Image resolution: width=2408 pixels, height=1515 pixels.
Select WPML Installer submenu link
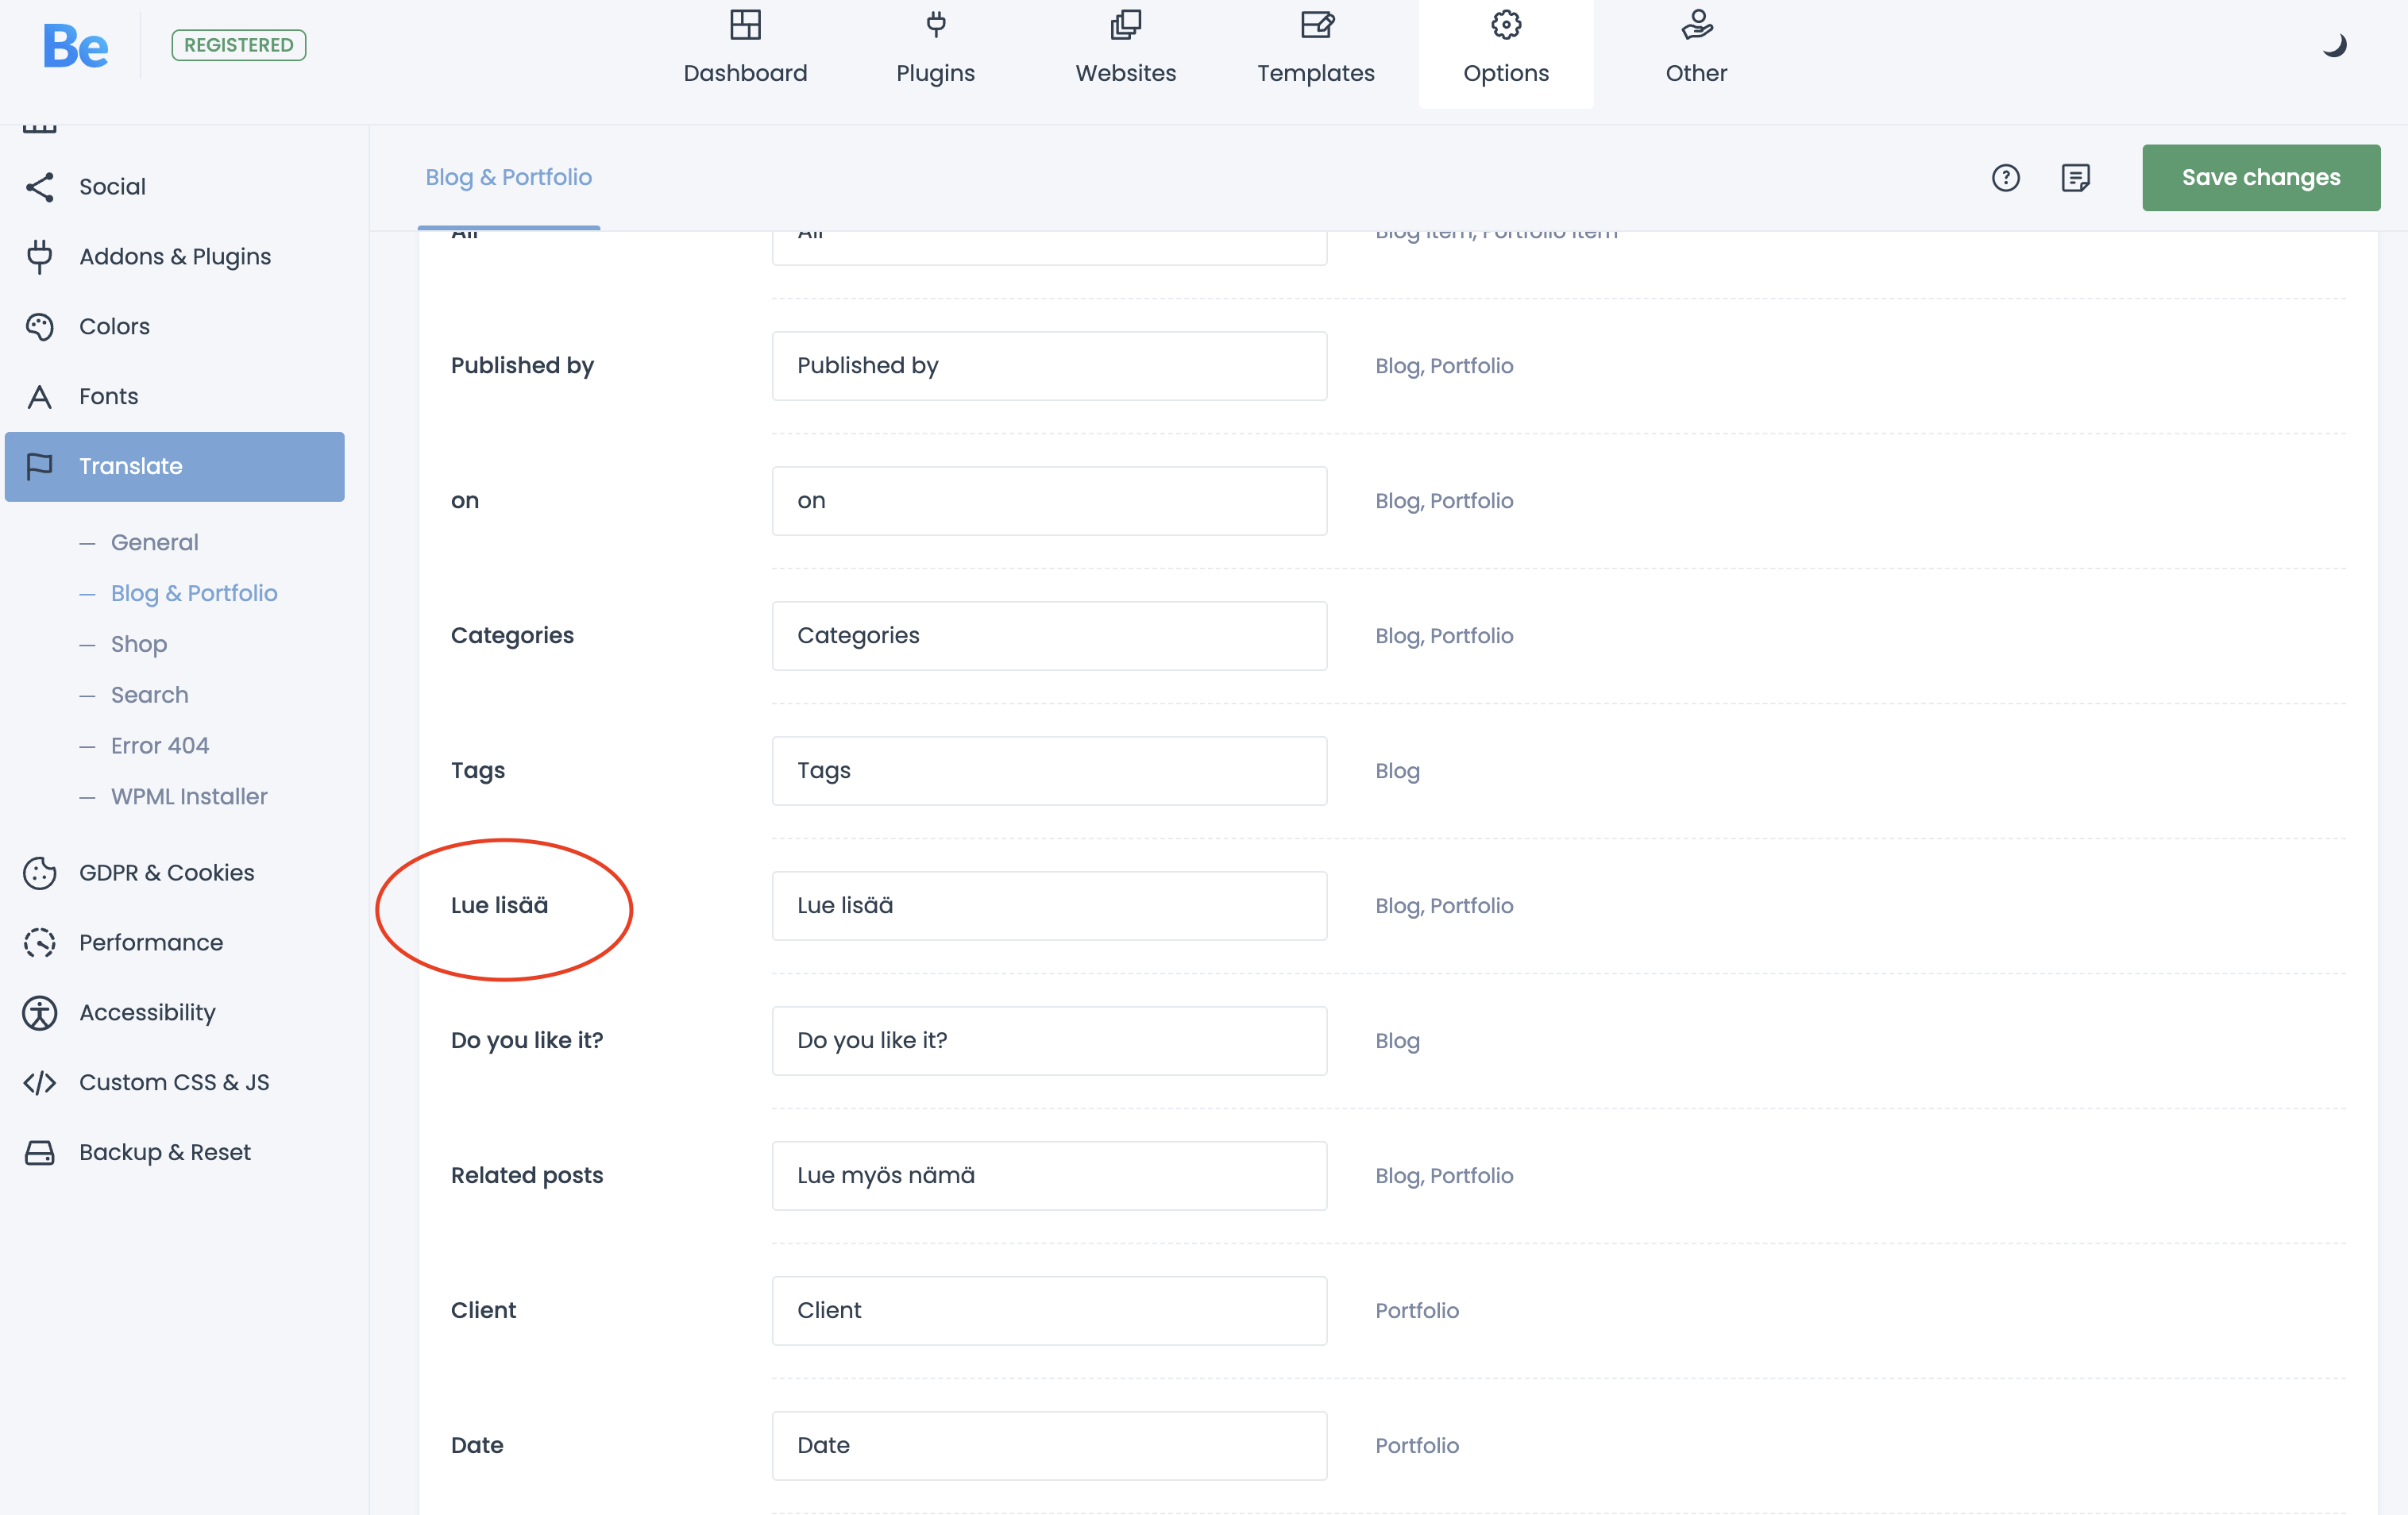[189, 797]
